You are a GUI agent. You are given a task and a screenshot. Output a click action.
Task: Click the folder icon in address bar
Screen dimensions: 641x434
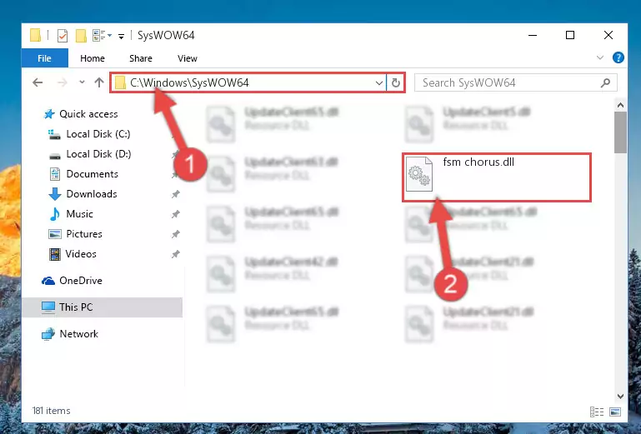(120, 83)
